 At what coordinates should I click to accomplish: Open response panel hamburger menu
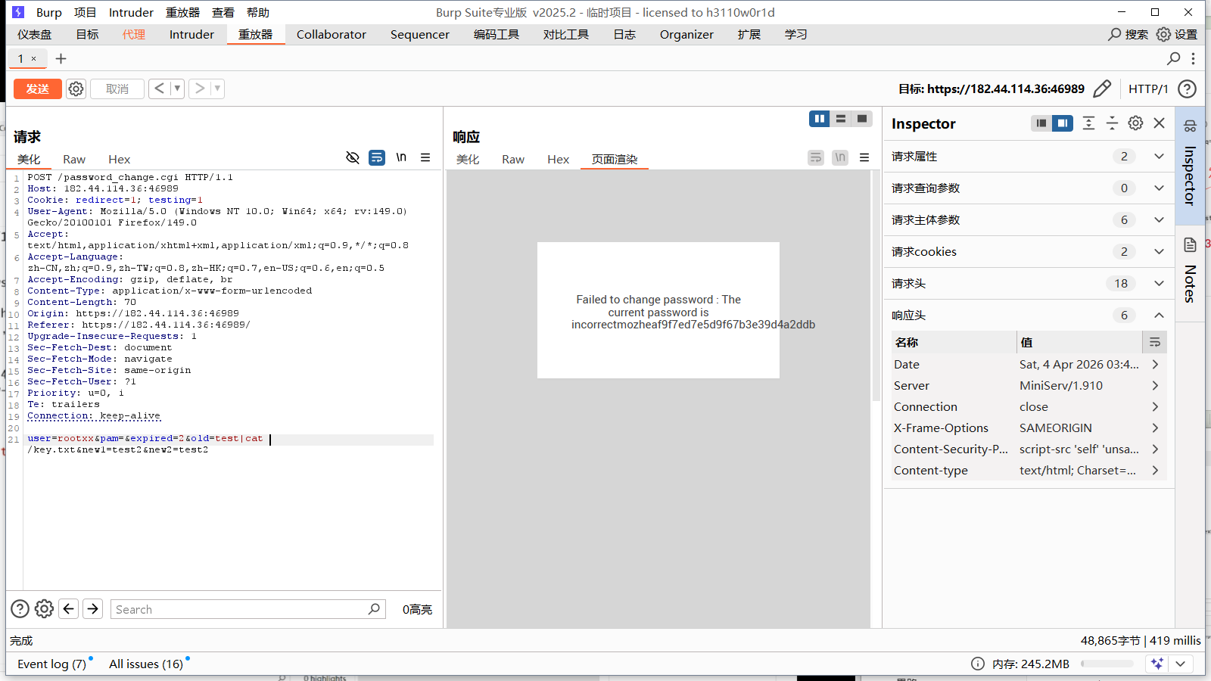pos(864,157)
